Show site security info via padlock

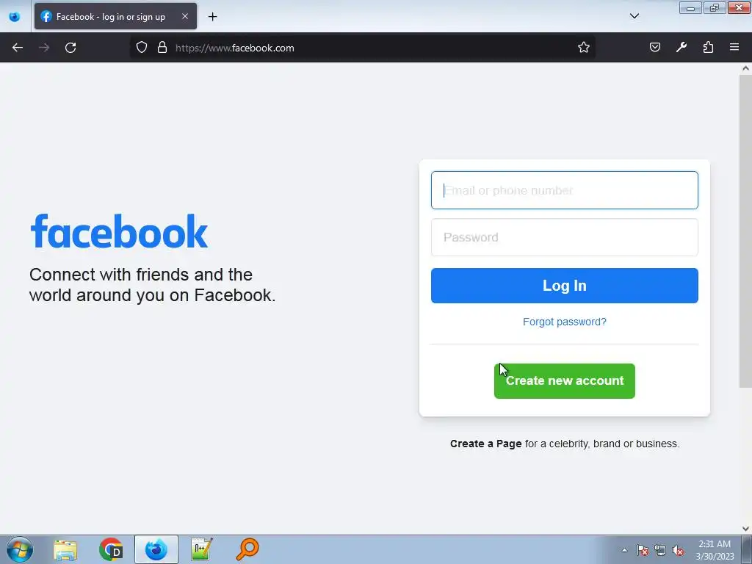coord(162,48)
